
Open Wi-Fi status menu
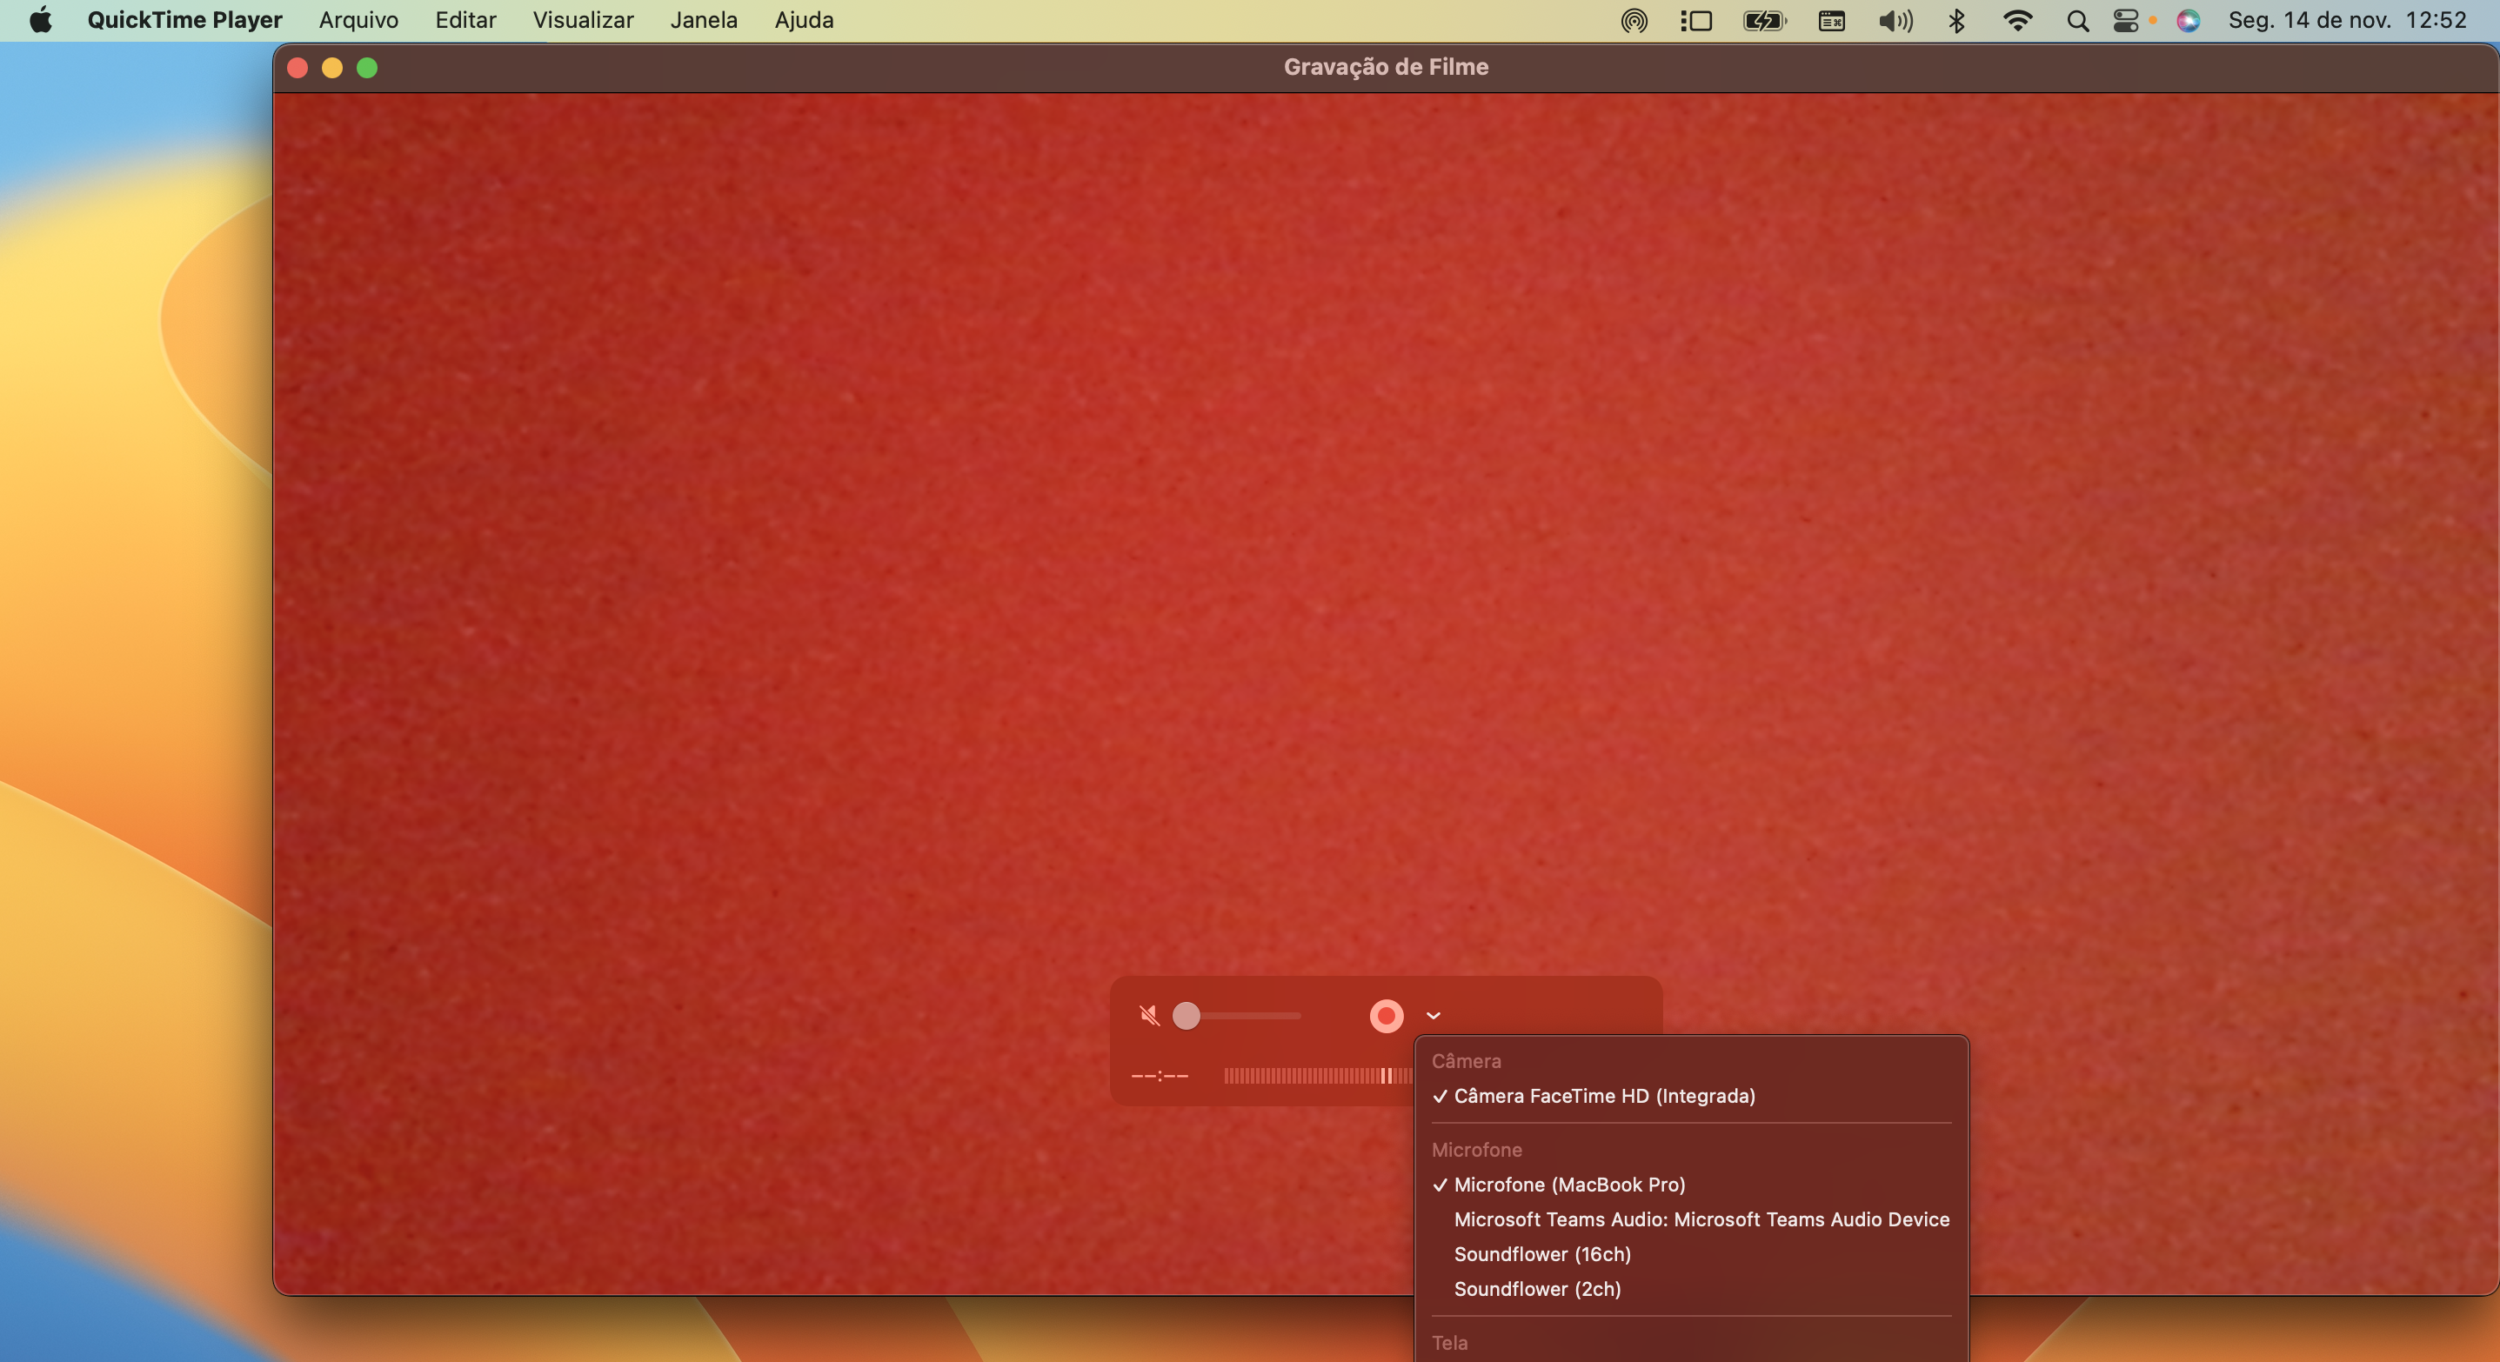tap(2018, 20)
